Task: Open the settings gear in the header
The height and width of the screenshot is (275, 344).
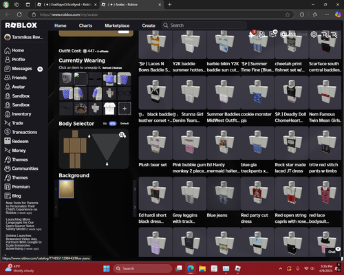Action: coord(314,34)
